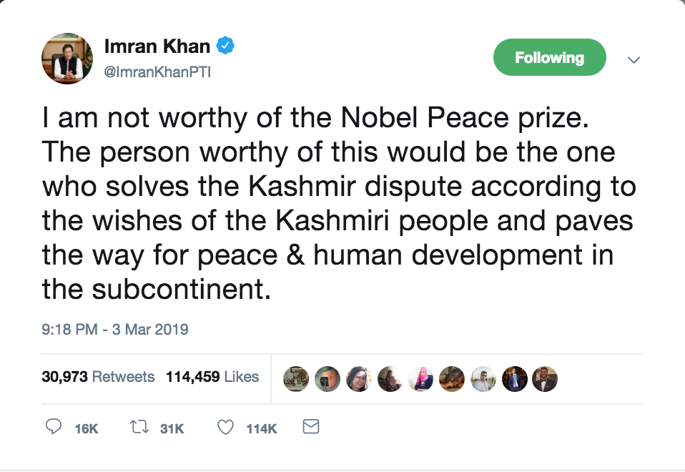The width and height of the screenshot is (685, 472).
Task: Open the 9:18 PM - 3 Mar 2019 timestamp
Action: click(114, 330)
